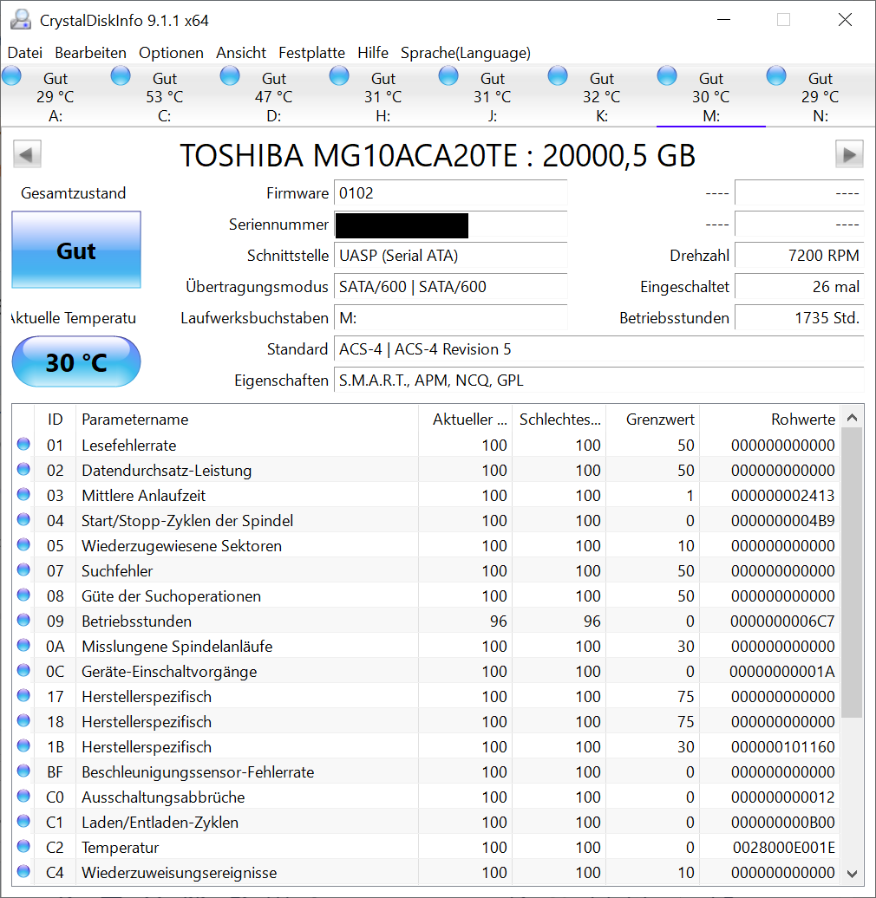Image resolution: width=876 pixels, height=898 pixels.
Task: Click the Eigenschaften field S.M.A.R.T., APM, NCQ, GPL
Action: (598, 381)
